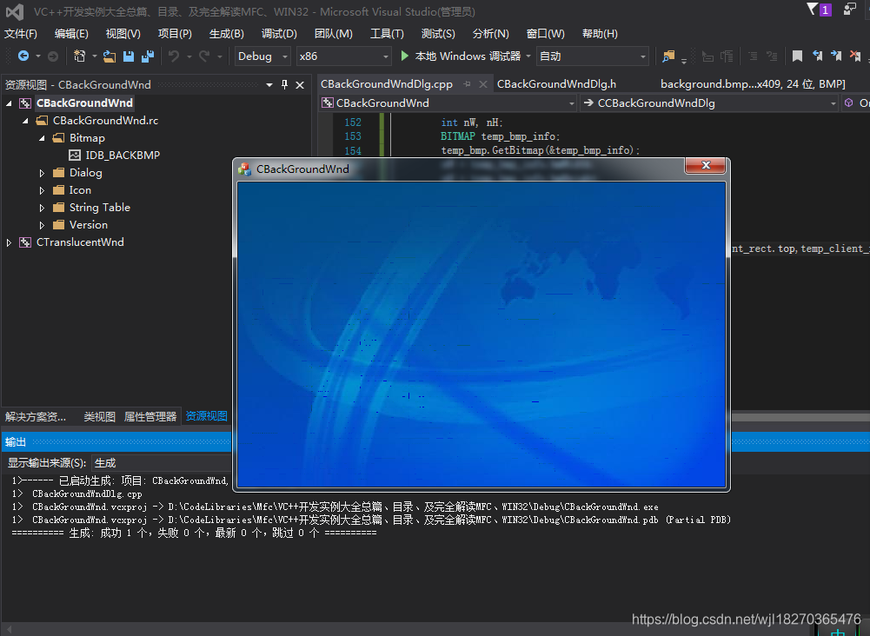Open the 自动 dropdown in toolbar
This screenshot has height=636, width=870.
click(x=592, y=56)
